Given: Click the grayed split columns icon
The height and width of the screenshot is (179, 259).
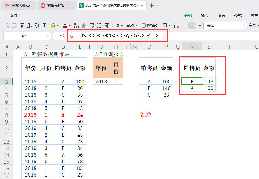Looking at the screenshot, I should (x=84, y=25).
